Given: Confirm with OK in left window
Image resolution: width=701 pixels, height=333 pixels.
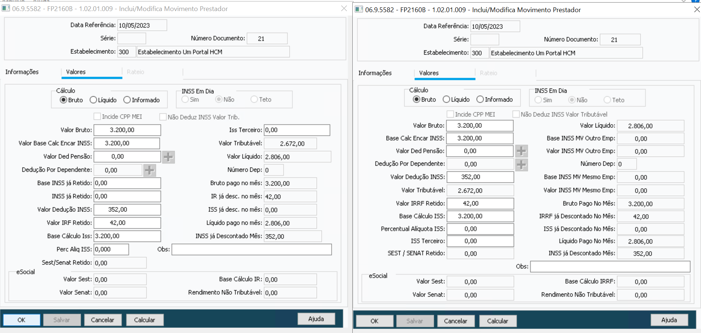Looking at the screenshot, I should pyautogui.click(x=22, y=320).
